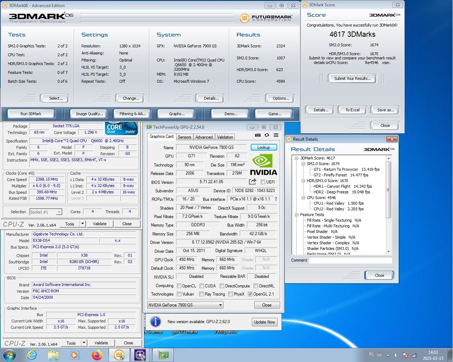
Task: Open Windows Media Player from taskbar
Action: [75, 355]
